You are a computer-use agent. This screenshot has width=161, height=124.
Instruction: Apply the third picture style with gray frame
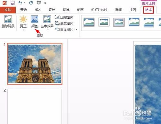click(x=119, y=22)
